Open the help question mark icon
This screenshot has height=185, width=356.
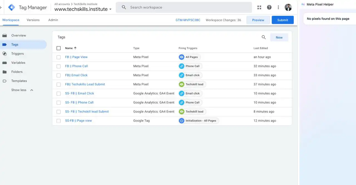269,8
